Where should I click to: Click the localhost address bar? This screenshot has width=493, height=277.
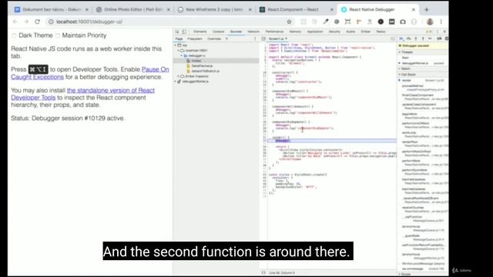tap(166, 22)
